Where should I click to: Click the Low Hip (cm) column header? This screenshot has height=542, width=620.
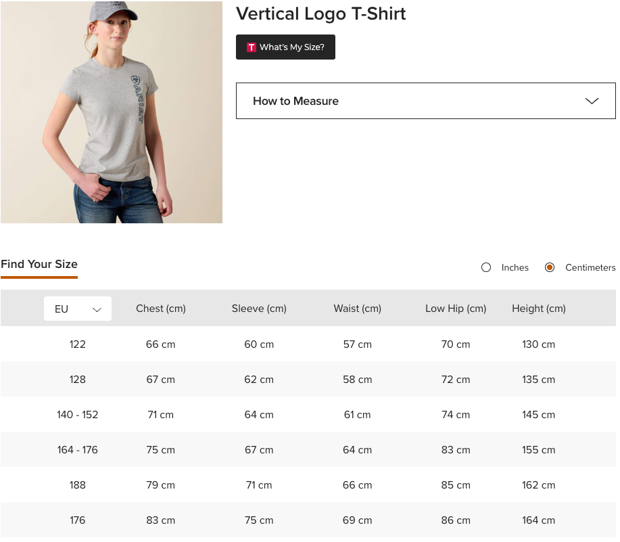(456, 309)
